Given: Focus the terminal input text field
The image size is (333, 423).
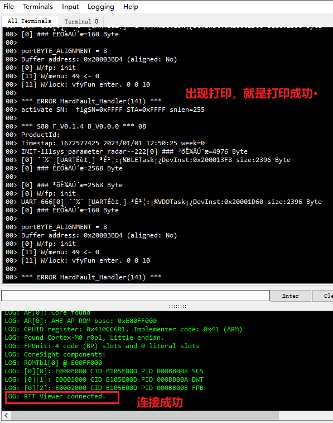Looking at the screenshot, I should (x=136, y=296).
